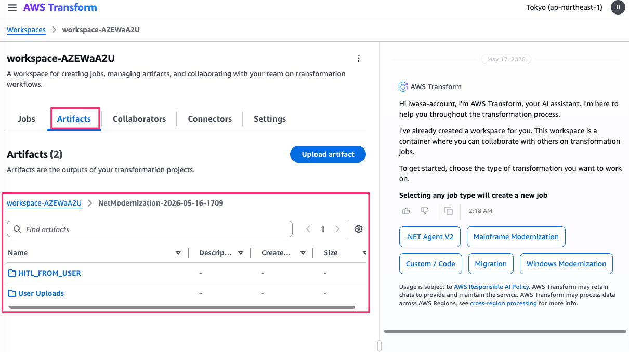Copy the assistant message
The image size is (629, 352).
click(x=449, y=211)
